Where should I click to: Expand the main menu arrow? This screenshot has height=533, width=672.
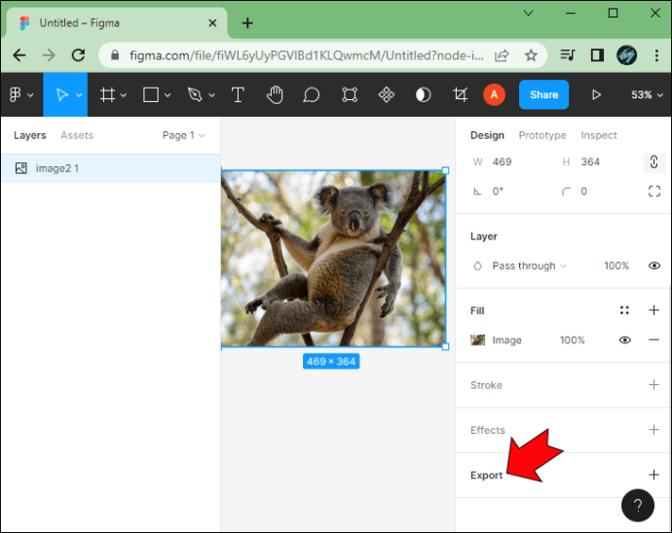coord(30,95)
